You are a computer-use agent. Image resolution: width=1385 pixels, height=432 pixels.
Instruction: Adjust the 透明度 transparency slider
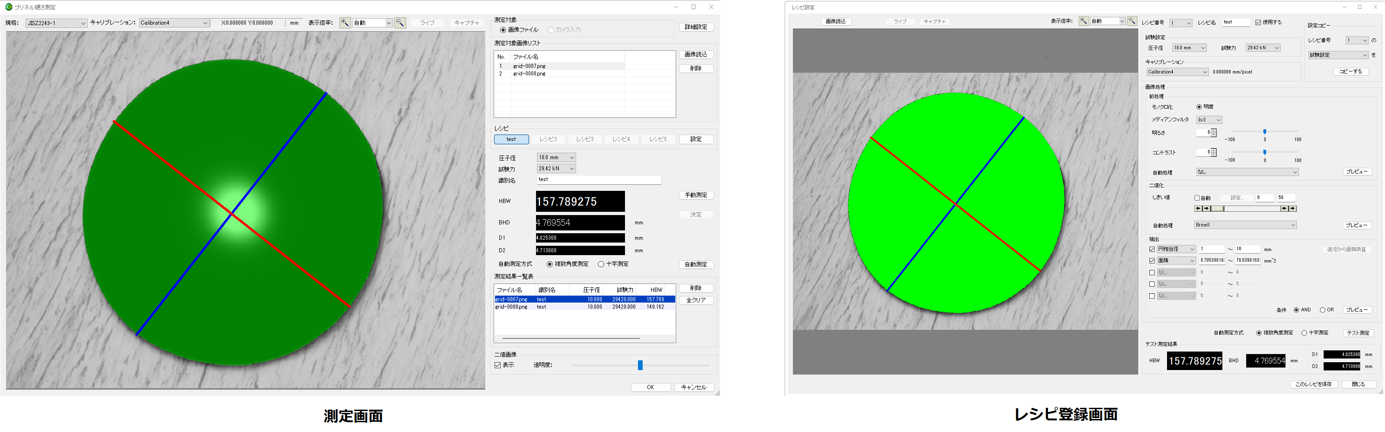tap(640, 365)
